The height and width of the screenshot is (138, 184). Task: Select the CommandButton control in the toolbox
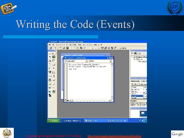point(54,64)
